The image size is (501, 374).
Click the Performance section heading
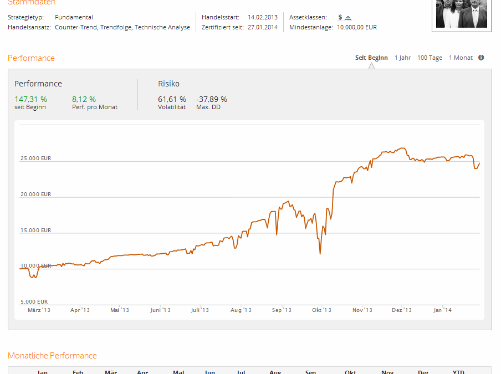[x=31, y=58]
